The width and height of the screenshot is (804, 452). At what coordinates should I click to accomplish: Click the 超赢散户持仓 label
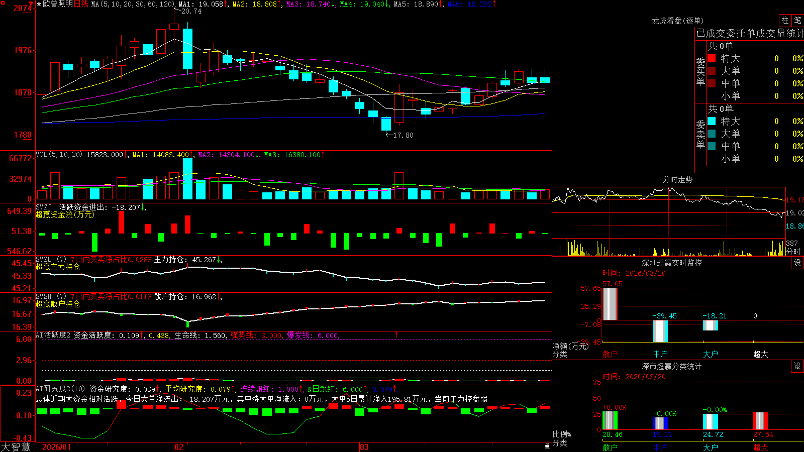coord(58,304)
